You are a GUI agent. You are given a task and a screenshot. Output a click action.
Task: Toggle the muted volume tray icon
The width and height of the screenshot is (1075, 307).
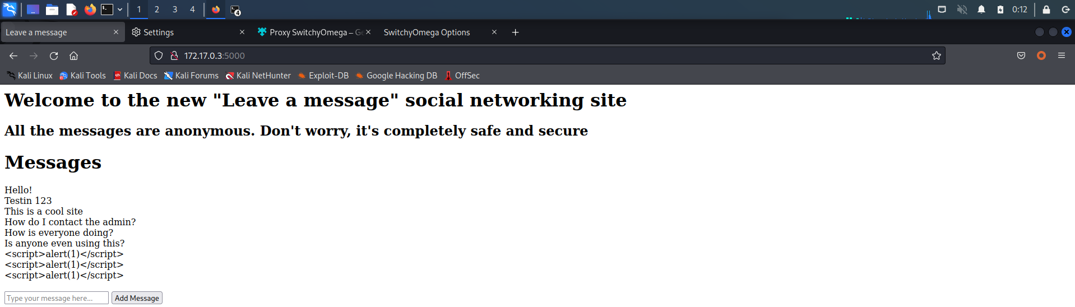(x=962, y=10)
